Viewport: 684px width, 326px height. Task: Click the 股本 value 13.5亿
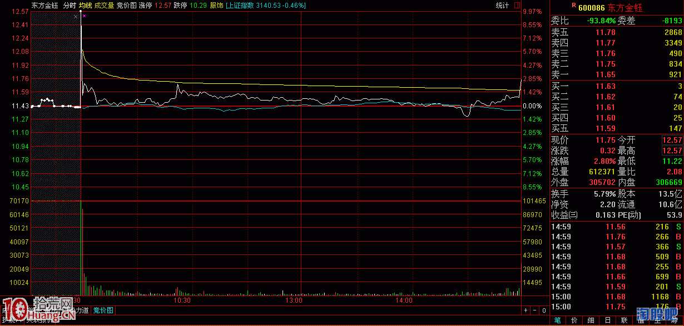[x=671, y=194]
